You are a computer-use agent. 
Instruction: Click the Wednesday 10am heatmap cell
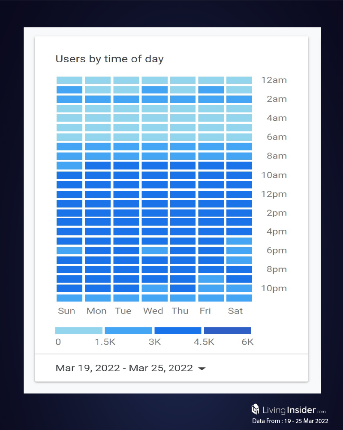(154, 175)
